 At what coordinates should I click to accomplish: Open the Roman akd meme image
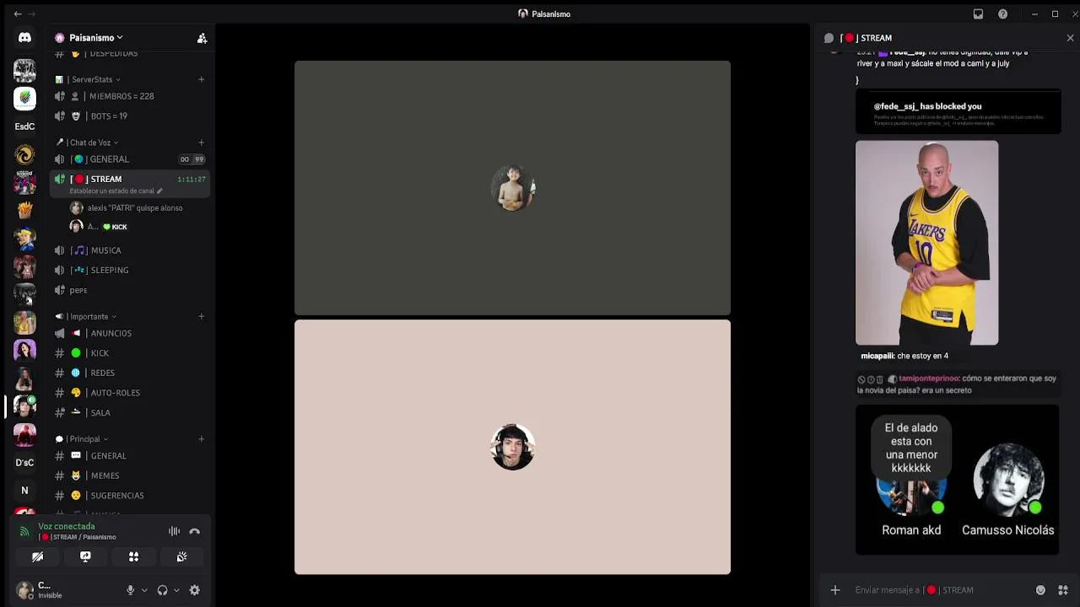957,480
